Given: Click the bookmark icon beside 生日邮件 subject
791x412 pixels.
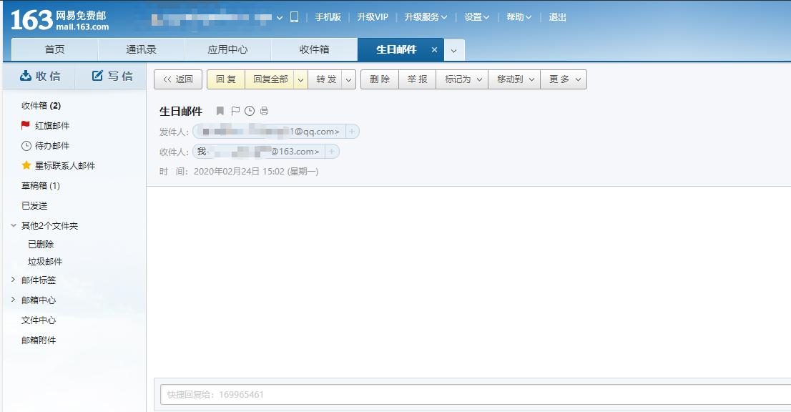Looking at the screenshot, I should pyautogui.click(x=220, y=111).
